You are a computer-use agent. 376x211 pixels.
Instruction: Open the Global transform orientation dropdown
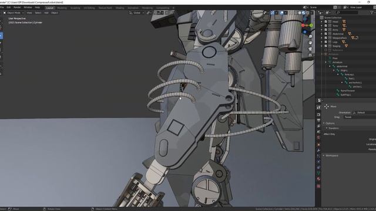pos(137,13)
